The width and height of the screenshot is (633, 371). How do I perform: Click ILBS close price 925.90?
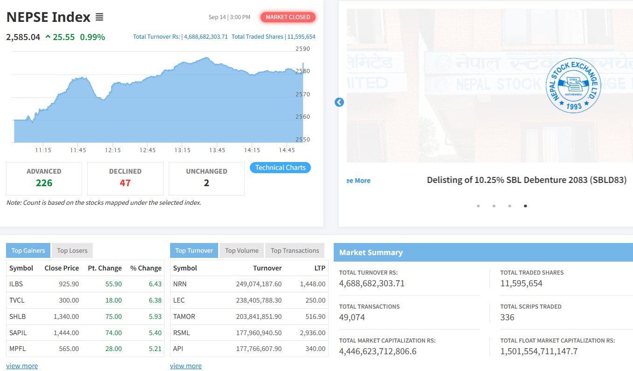point(69,284)
